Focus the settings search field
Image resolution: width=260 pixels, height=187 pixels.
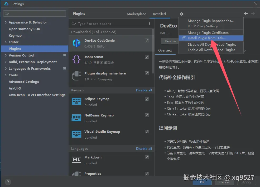tap(35, 13)
